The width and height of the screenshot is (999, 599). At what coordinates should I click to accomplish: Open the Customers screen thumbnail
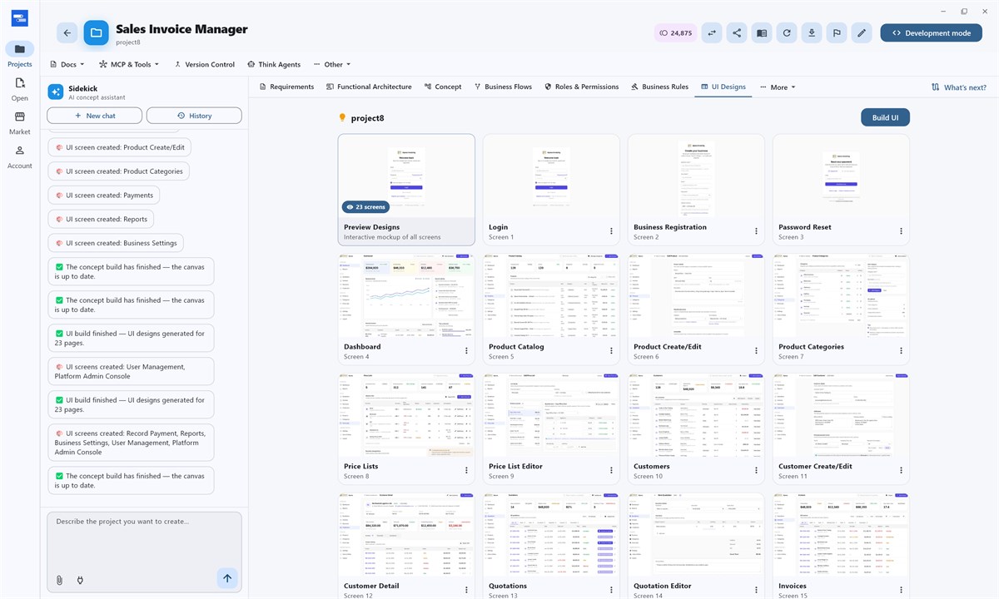pos(696,416)
